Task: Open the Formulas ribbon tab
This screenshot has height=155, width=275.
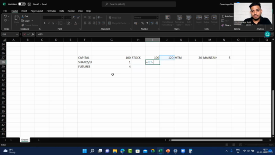Action: pos(51,11)
